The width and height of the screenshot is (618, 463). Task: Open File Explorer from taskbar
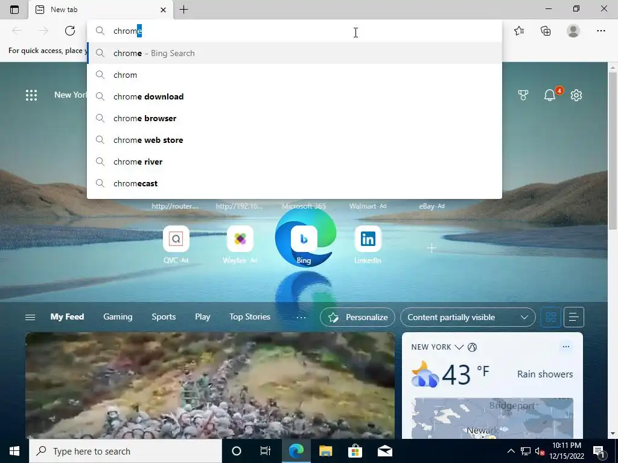click(x=325, y=451)
